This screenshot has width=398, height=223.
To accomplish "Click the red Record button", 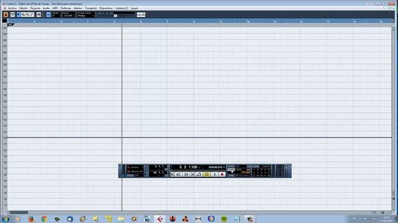I will pyautogui.click(x=222, y=175).
